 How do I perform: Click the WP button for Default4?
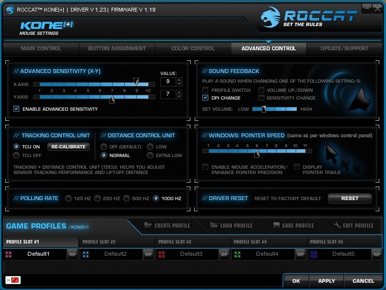click(x=300, y=255)
